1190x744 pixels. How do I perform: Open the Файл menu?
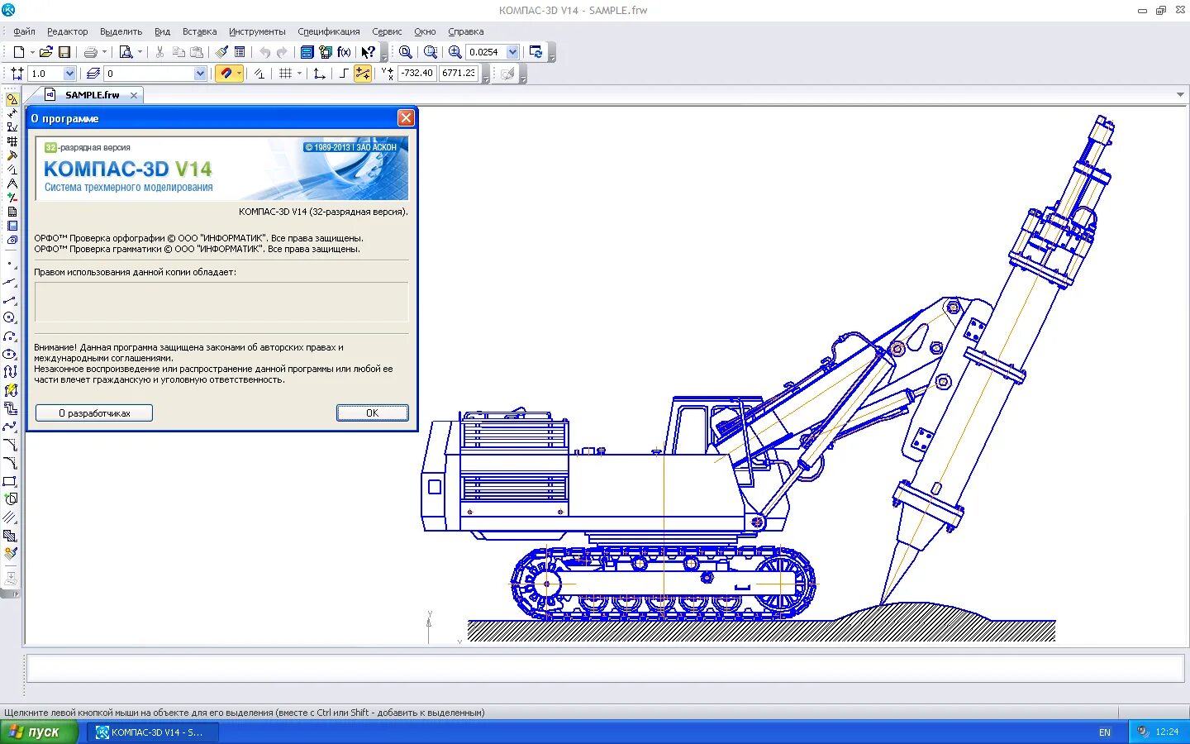24,31
